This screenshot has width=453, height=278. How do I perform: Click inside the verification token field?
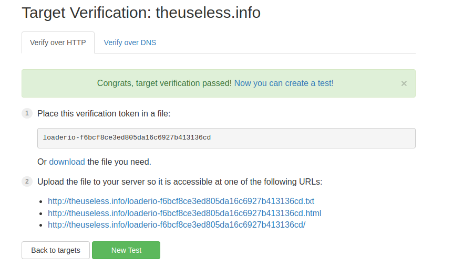click(226, 138)
